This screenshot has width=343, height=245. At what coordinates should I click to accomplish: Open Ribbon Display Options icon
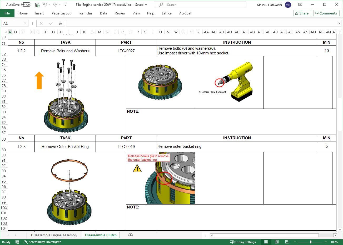[300, 5]
